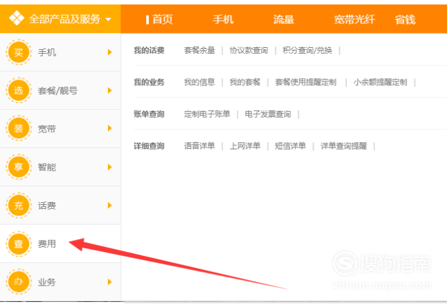Open the 全部产品及服务 dropdown arrow

click(108, 19)
